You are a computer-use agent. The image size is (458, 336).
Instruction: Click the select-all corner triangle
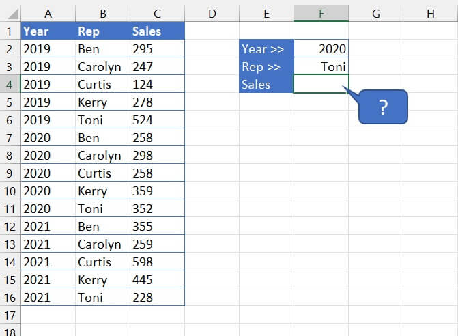10,14
